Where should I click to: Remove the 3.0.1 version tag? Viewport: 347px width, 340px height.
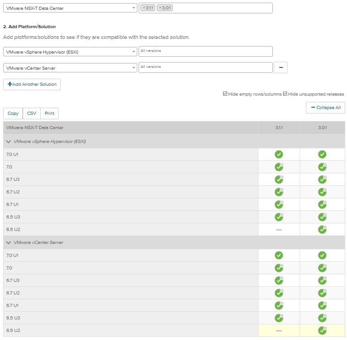(161, 8)
